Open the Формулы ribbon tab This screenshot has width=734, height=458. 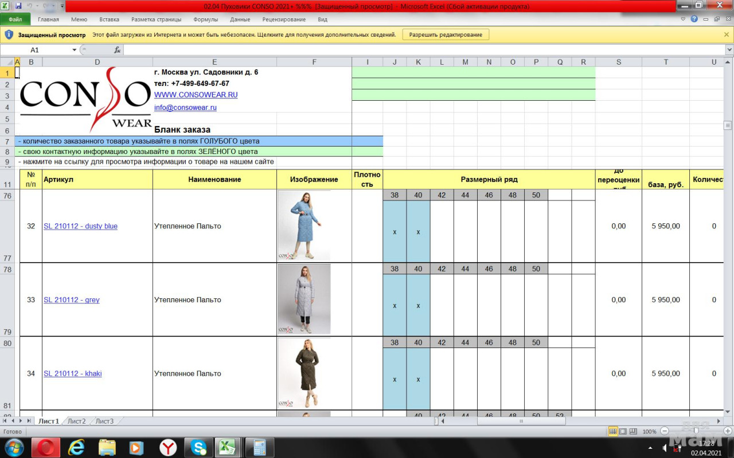tap(205, 19)
